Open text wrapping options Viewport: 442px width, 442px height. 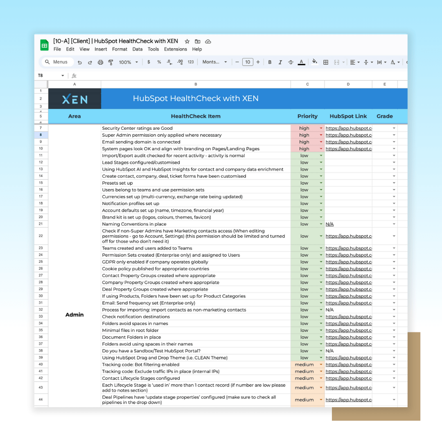click(381, 62)
